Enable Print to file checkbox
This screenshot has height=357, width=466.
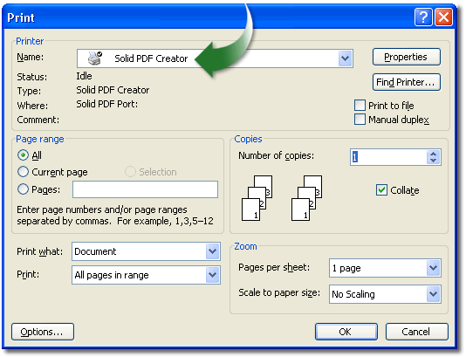pos(360,106)
